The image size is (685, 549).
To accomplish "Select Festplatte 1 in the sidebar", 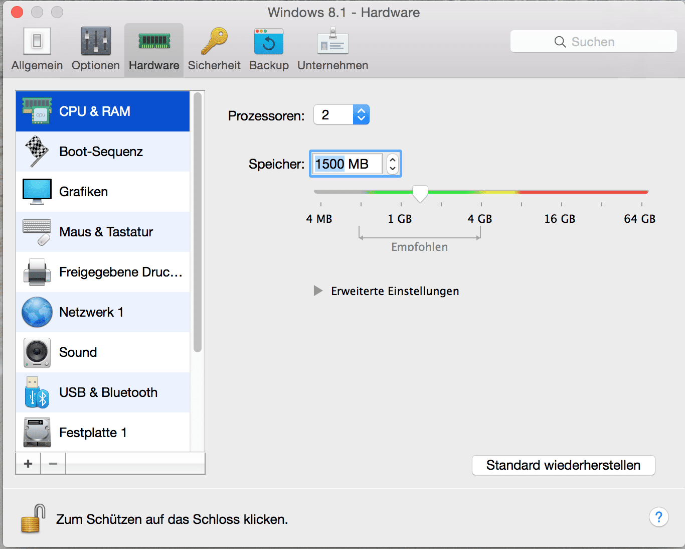I will 93,433.
